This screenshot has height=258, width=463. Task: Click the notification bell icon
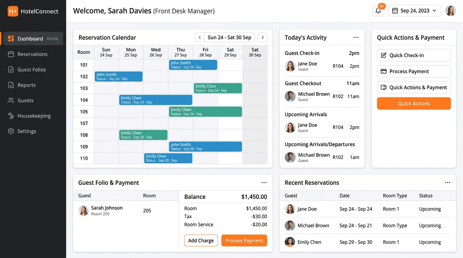[378, 11]
